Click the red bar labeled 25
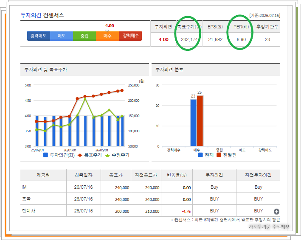The width and height of the screenshot is (301, 240). click(200, 121)
